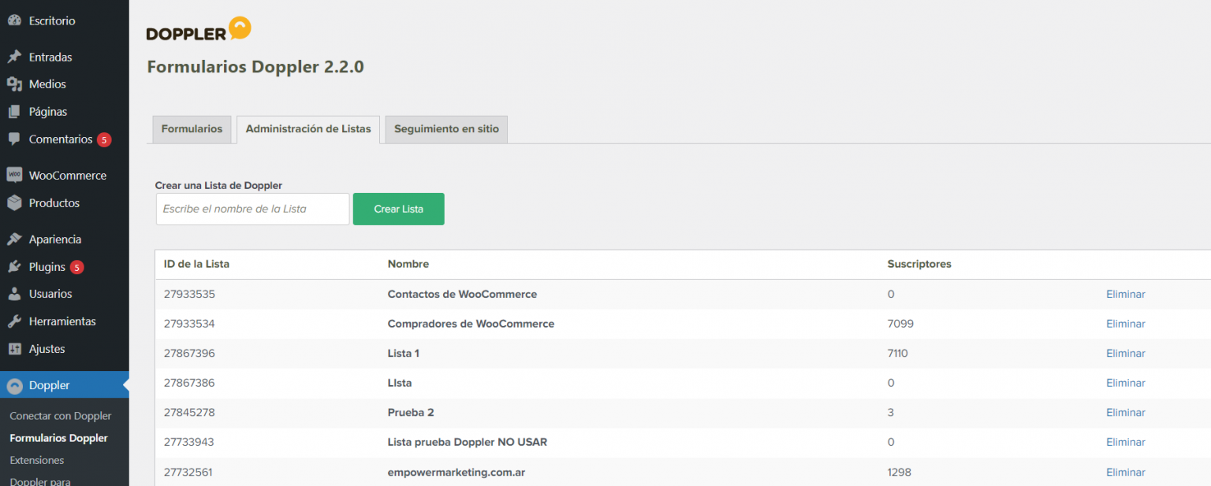Open Plugins via its plug icon
Viewport: 1211px width, 486px height.
coord(16,266)
